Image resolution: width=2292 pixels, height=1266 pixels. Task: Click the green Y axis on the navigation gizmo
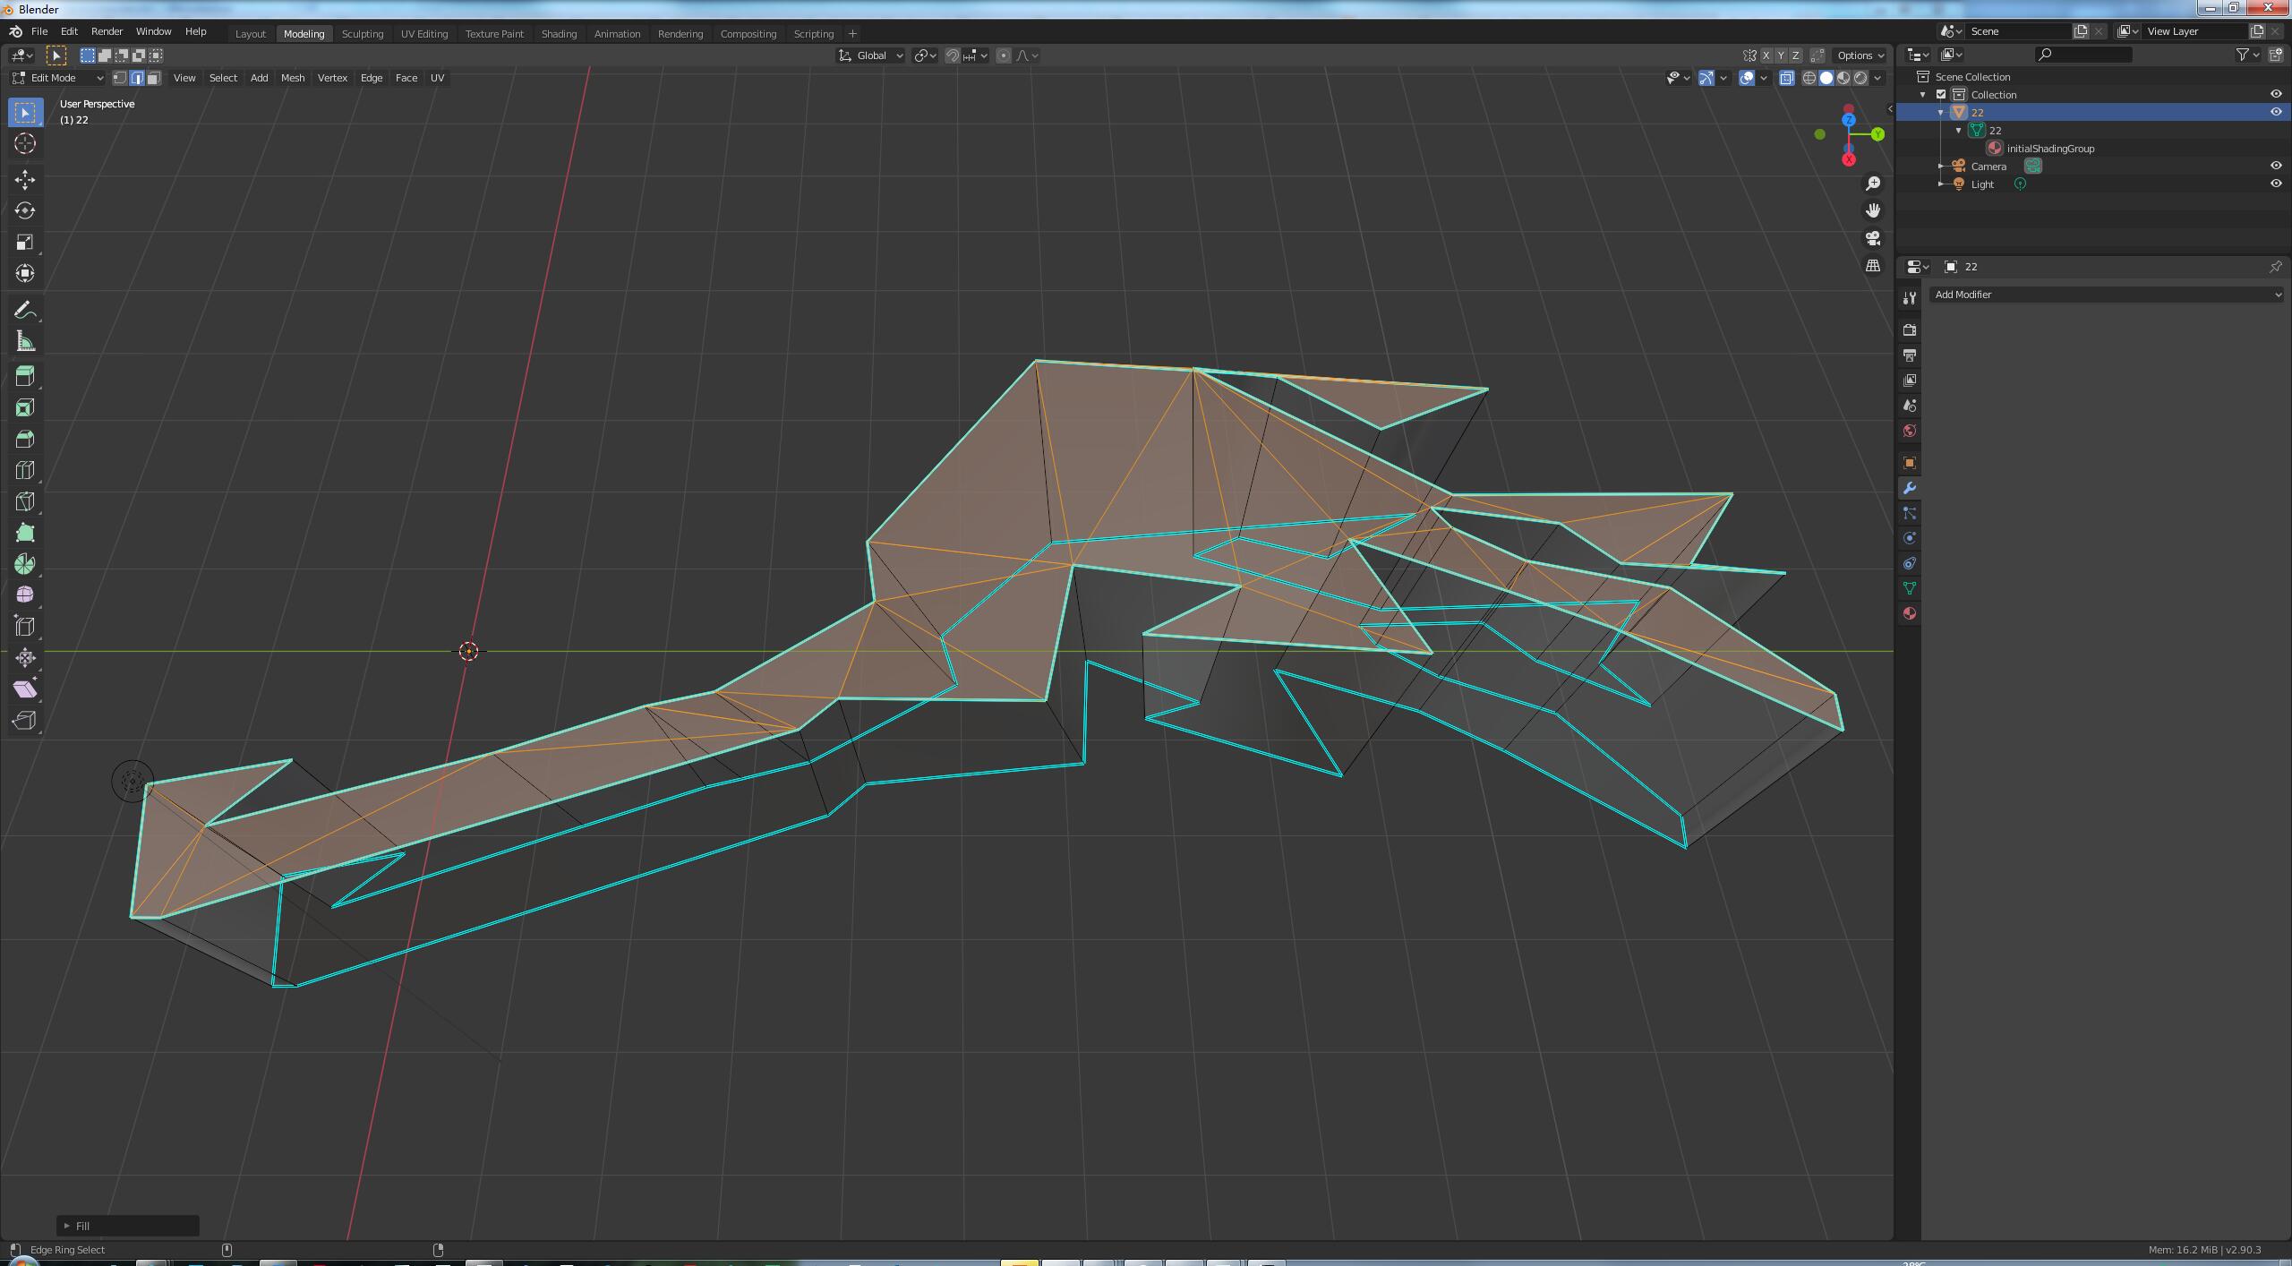pos(1877,134)
